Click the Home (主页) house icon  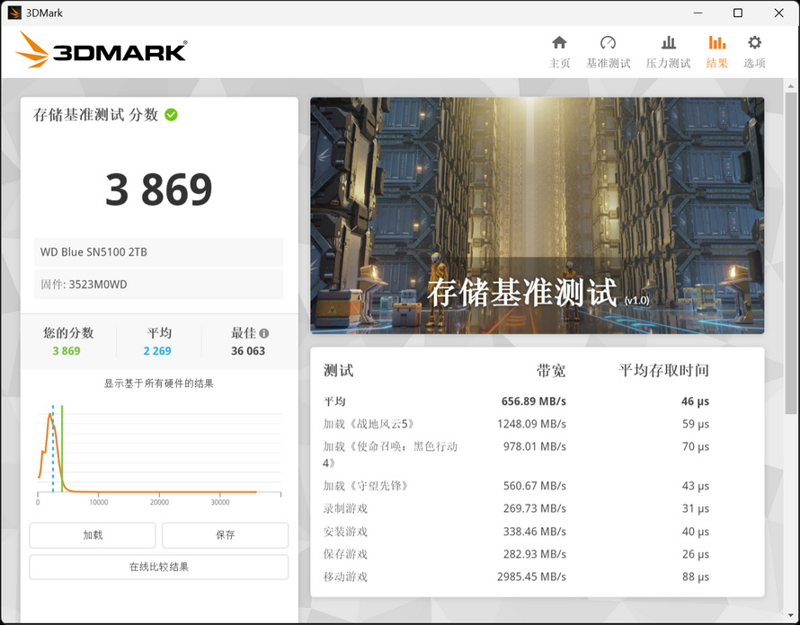point(559,43)
